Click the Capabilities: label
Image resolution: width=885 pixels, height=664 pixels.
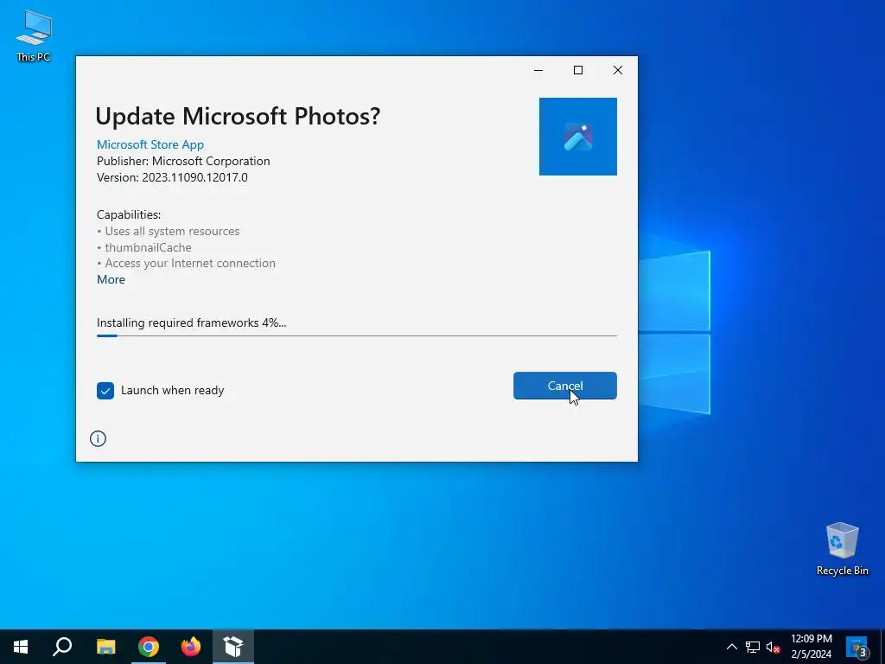coord(129,214)
